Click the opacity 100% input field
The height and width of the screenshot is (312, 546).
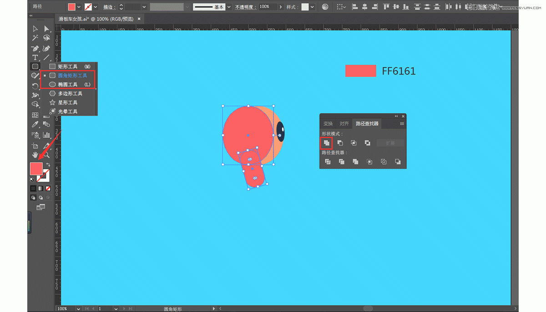[268, 7]
